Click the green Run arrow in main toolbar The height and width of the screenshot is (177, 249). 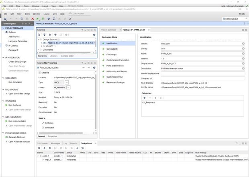click(38, 19)
